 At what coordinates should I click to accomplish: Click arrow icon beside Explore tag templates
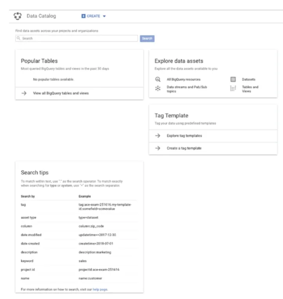(158, 135)
